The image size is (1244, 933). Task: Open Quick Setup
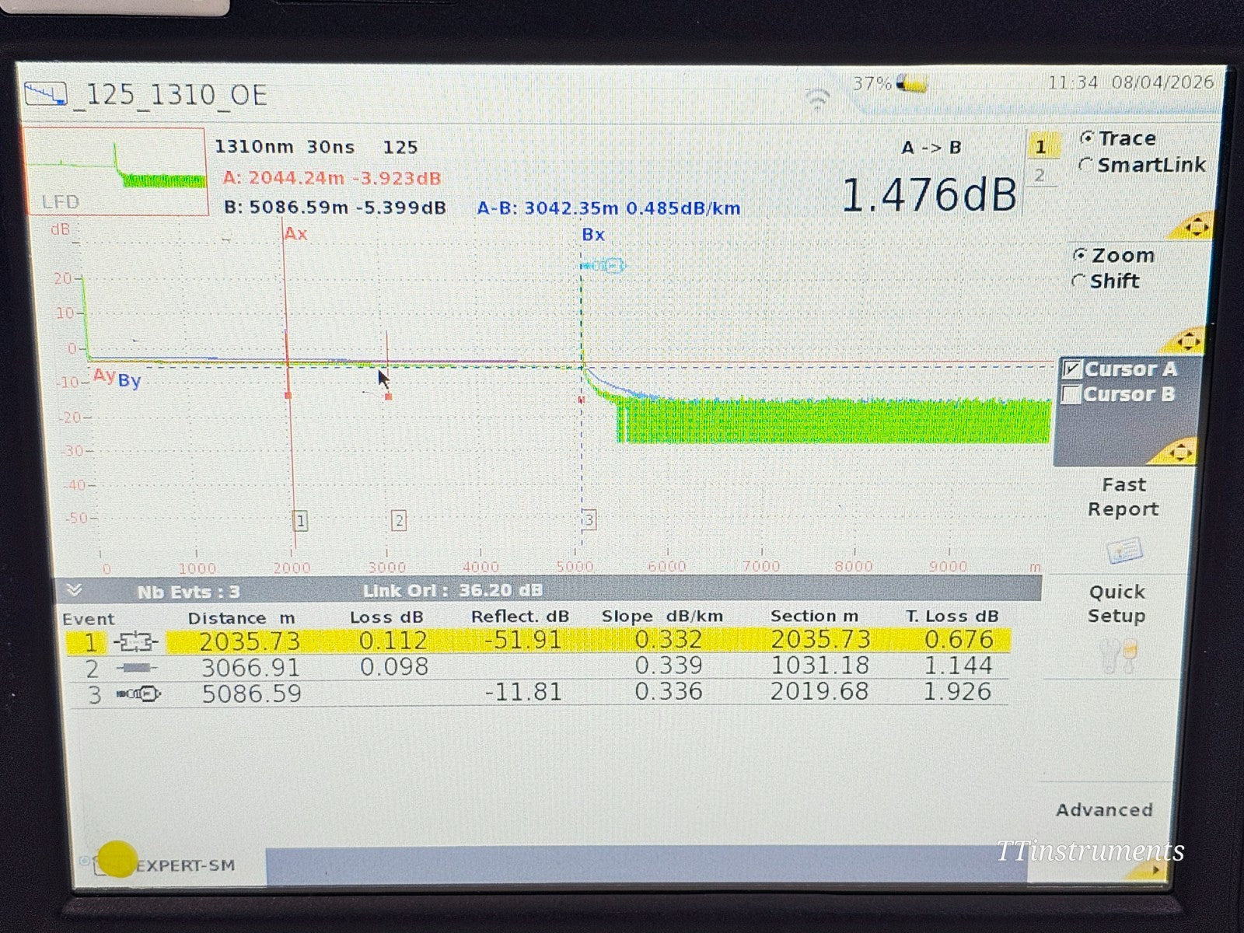(1116, 603)
